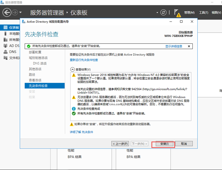Image resolution: width=222 pixels, height=170 pixels.
Task: Go to the 部署配置 wizard step
Action: pyautogui.click(x=35, y=52)
